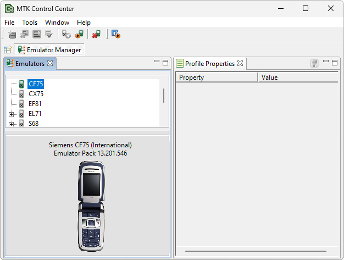The height and width of the screenshot is (260, 344).
Task: Click the Siemens CF75 phone image
Action: click(91, 206)
